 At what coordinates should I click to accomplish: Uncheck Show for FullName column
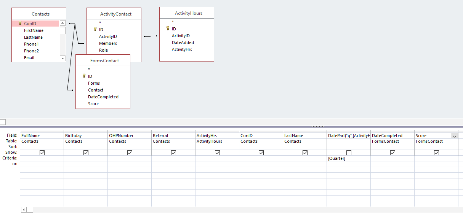point(42,153)
